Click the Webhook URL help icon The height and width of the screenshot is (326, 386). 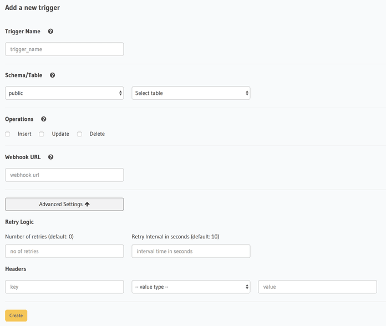click(x=51, y=157)
